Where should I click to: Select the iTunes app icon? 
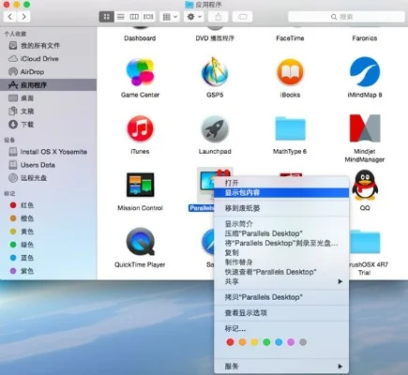click(140, 128)
